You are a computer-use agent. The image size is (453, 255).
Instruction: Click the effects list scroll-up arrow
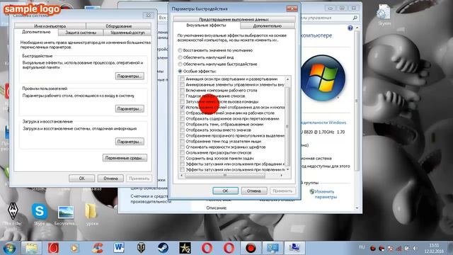(287, 79)
